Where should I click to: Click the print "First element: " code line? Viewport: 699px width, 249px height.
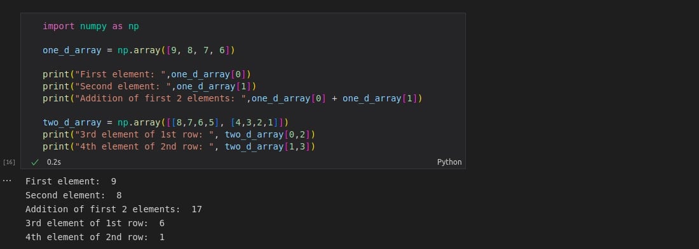(147, 74)
